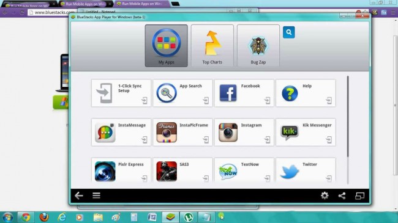Open the Instagram app tile
The width and height of the screenshot is (398, 223).
pyautogui.click(x=244, y=133)
